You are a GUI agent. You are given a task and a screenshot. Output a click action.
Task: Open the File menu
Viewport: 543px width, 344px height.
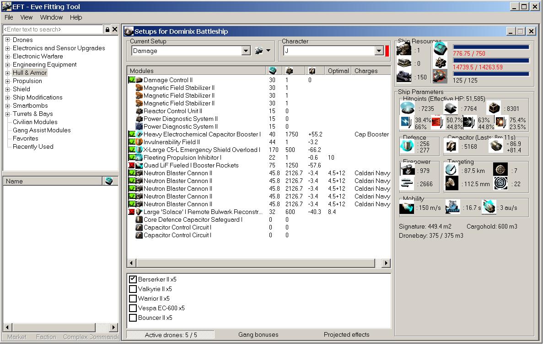point(9,17)
